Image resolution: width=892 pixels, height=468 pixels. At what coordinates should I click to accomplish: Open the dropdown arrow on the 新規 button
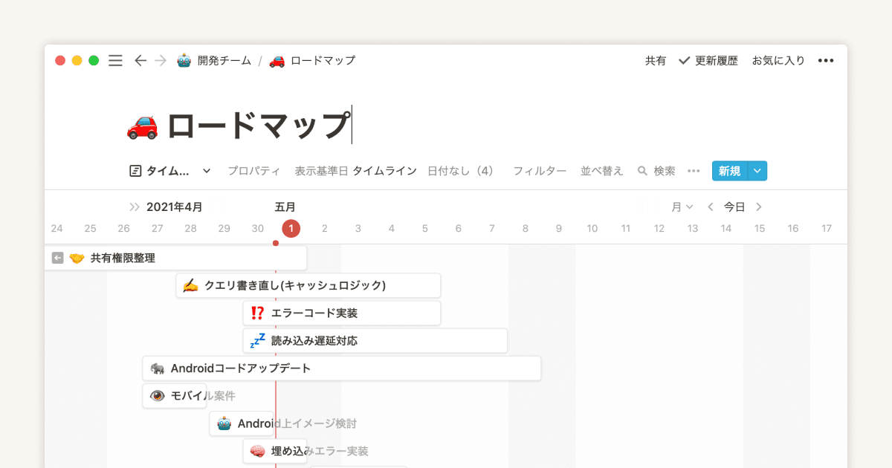[x=757, y=170]
